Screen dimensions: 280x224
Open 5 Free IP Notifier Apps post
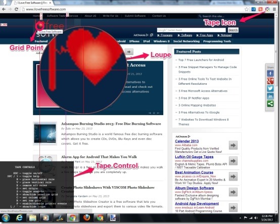[194, 98]
